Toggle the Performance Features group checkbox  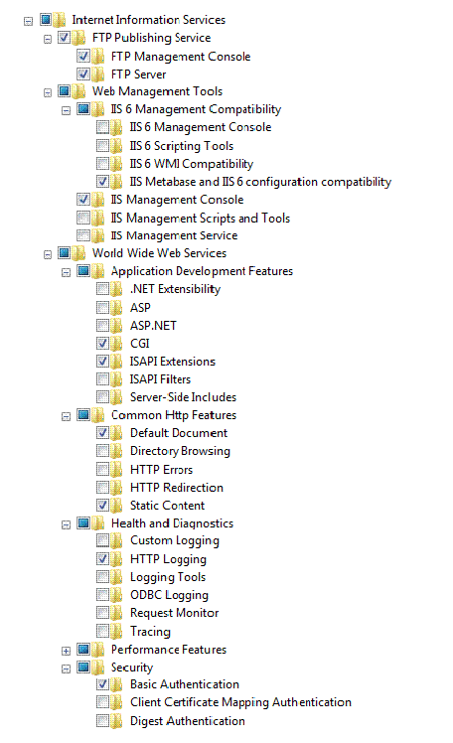pyautogui.click(x=83, y=649)
